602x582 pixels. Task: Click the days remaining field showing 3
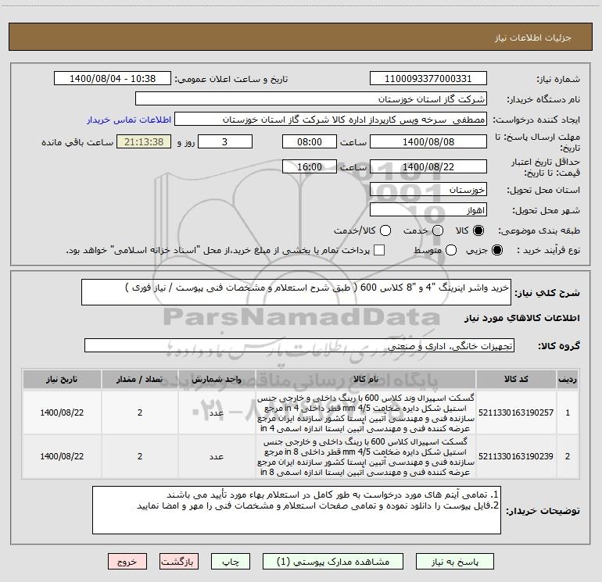click(x=225, y=141)
